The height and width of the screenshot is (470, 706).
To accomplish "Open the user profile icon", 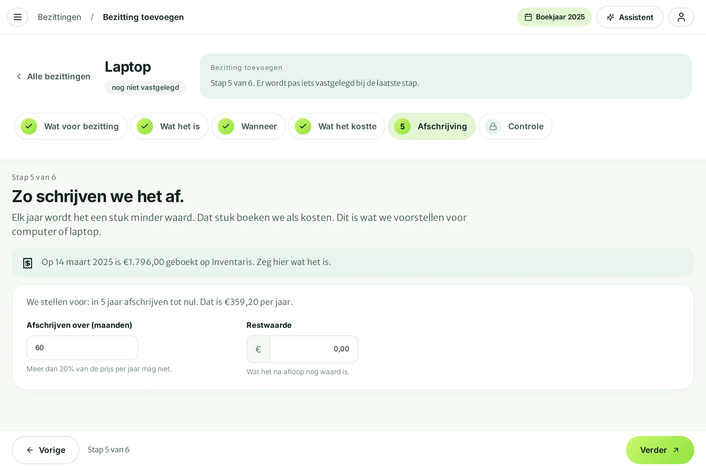I will pyautogui.click(x=681, y=17).
